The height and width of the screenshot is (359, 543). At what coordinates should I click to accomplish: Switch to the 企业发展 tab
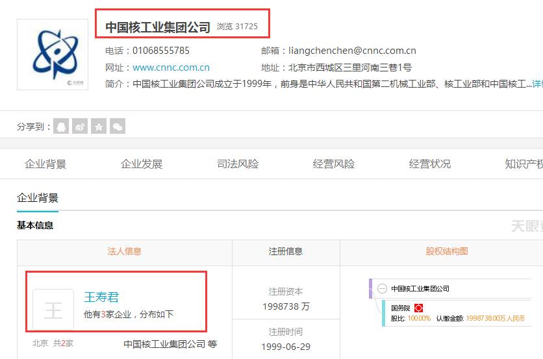point(142,164)
